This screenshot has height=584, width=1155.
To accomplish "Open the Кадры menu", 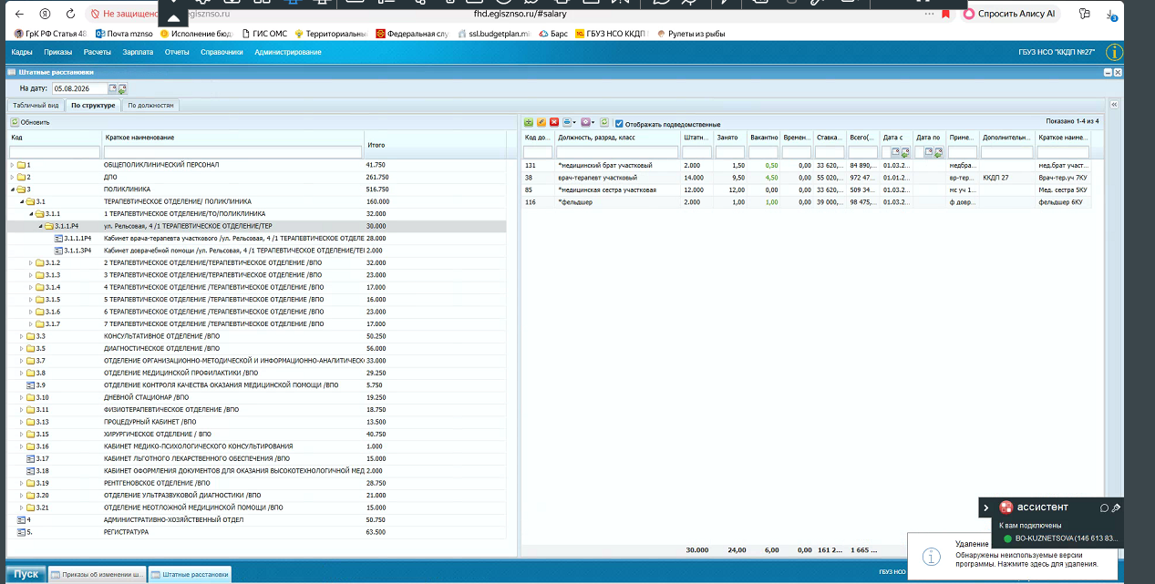I will pos(22,52).
